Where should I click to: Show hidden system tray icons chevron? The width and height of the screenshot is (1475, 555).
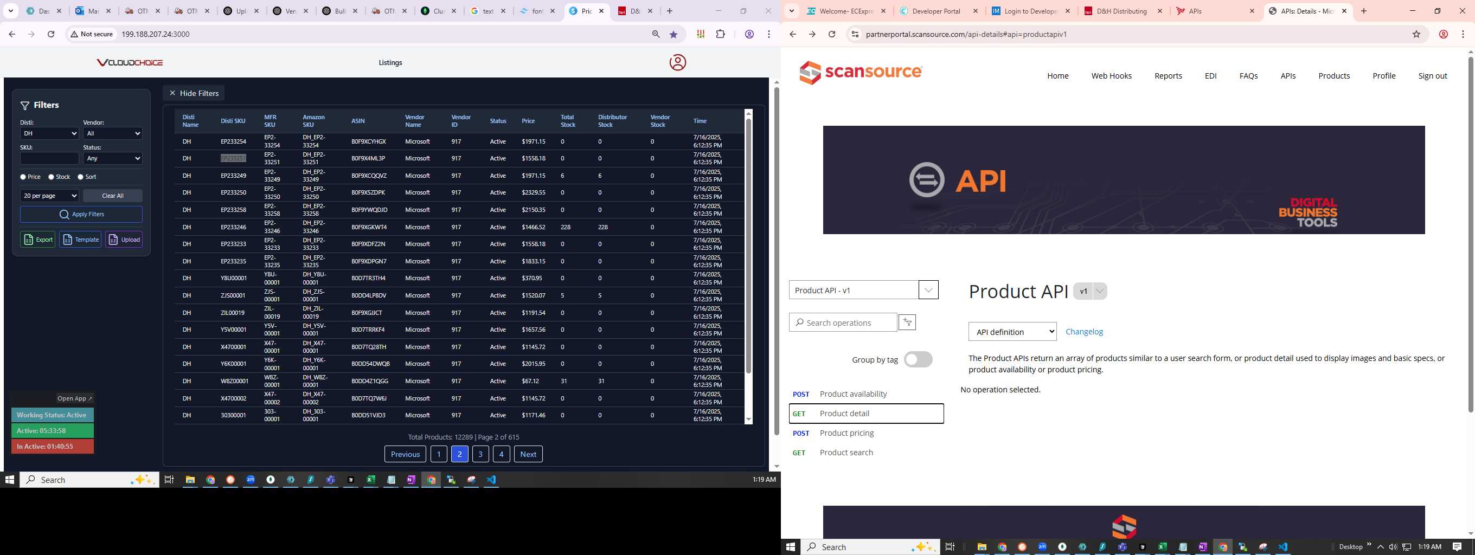[1380, 547]
